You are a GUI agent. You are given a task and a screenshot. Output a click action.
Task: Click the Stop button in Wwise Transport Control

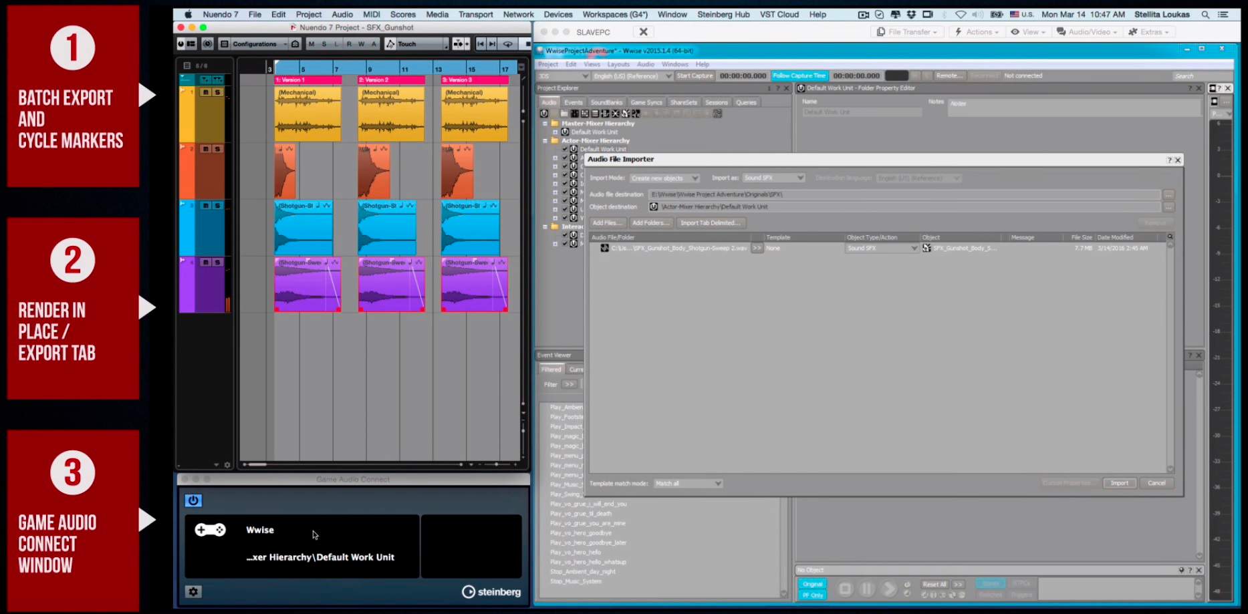[x=846, y=589]
